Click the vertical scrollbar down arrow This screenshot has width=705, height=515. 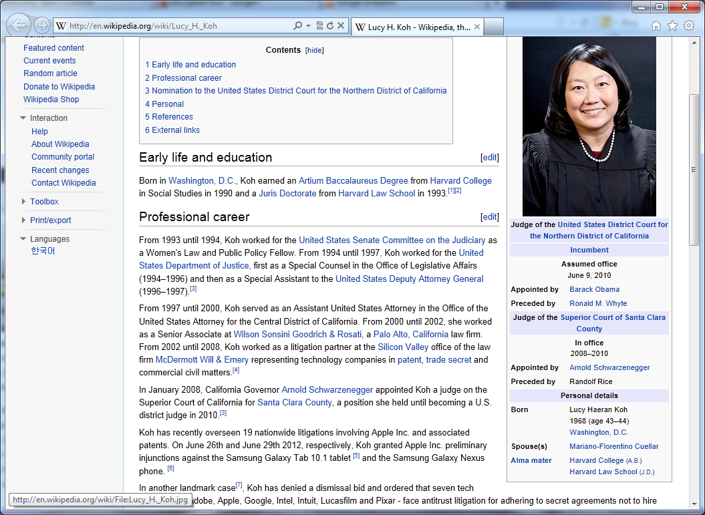[694, 504]
